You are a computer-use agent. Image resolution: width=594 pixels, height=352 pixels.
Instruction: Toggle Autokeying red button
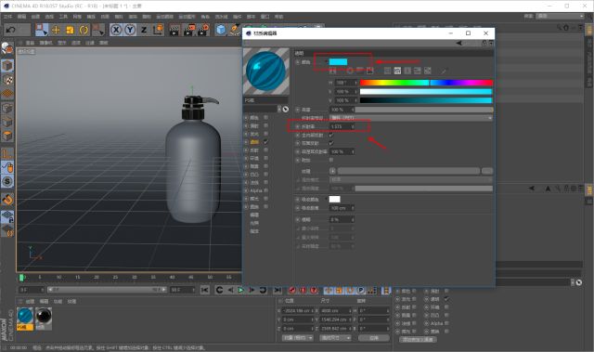point(303,290)
